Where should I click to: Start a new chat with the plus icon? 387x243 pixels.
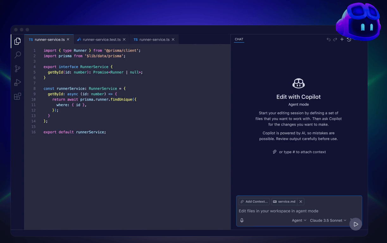[342, 39]
